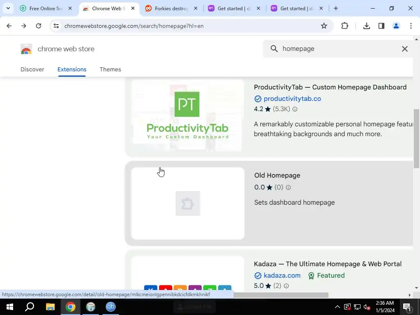Open File Explorer from the taskbar
The image size is (420, 315).
[x=50, y=307]
